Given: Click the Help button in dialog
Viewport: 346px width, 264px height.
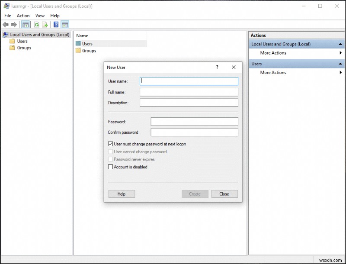Looking at the screenshot, I should pos(122,194).
